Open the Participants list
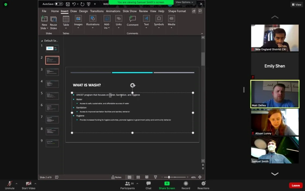 127,185
